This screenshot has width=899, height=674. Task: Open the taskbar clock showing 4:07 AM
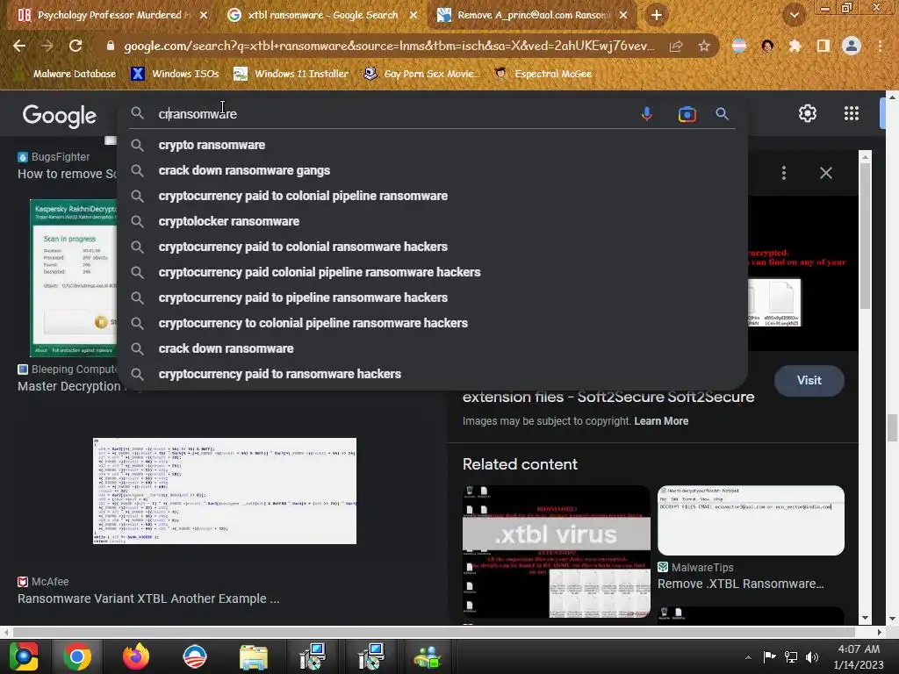tap(859, 656)
